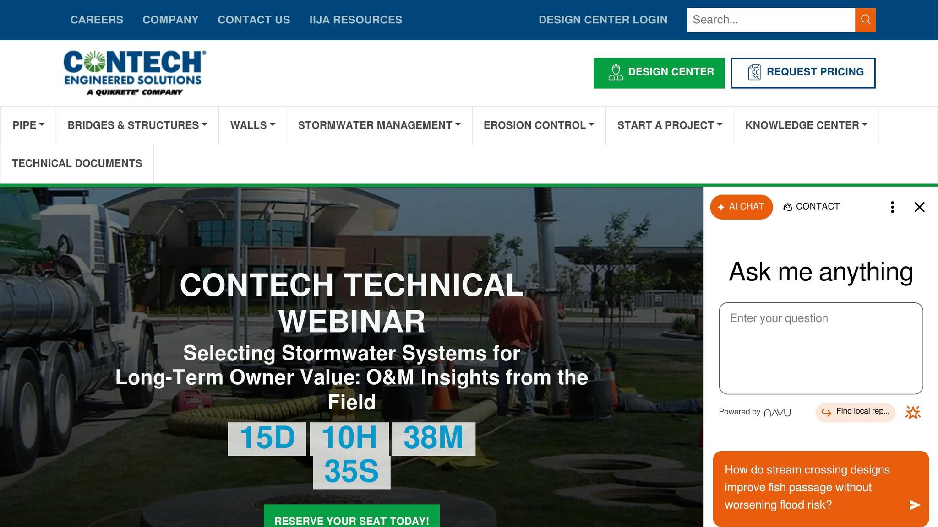Click the Powered by NAVU label

click(x=755, y=412)
